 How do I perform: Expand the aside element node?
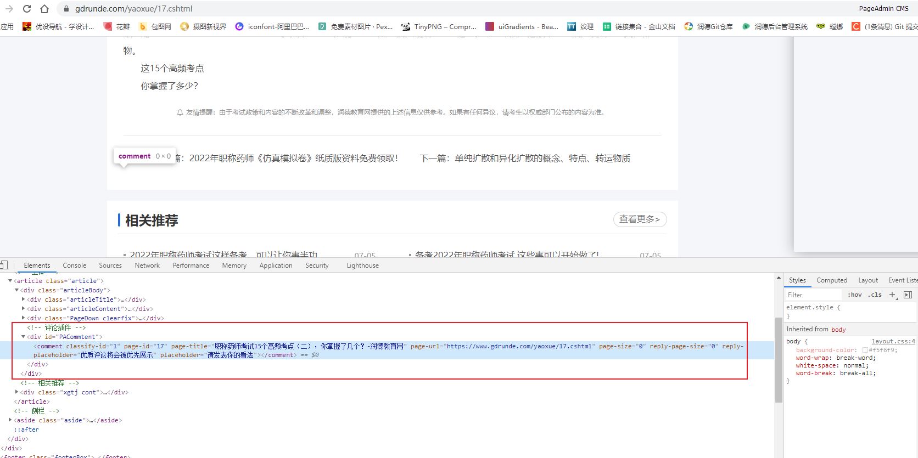click(10, 420)
